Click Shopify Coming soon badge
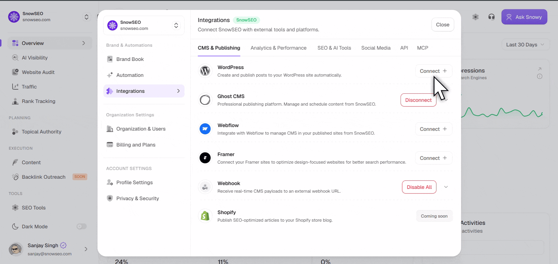This screenshot has height=264, width=558. [434, 216]
